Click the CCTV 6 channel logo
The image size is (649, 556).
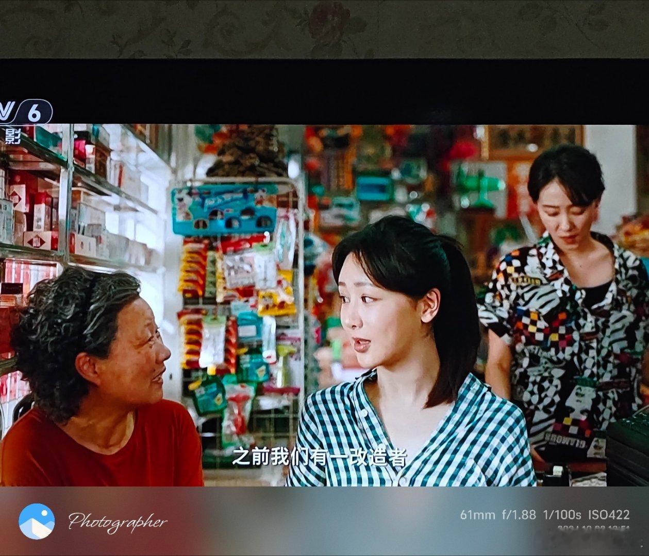tap(26, 112)
